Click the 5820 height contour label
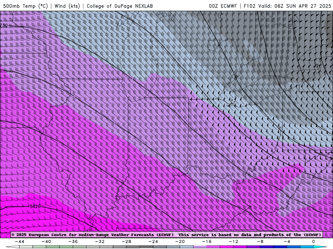The width and height of the screenshot is (333, 249). click(35, 206)
